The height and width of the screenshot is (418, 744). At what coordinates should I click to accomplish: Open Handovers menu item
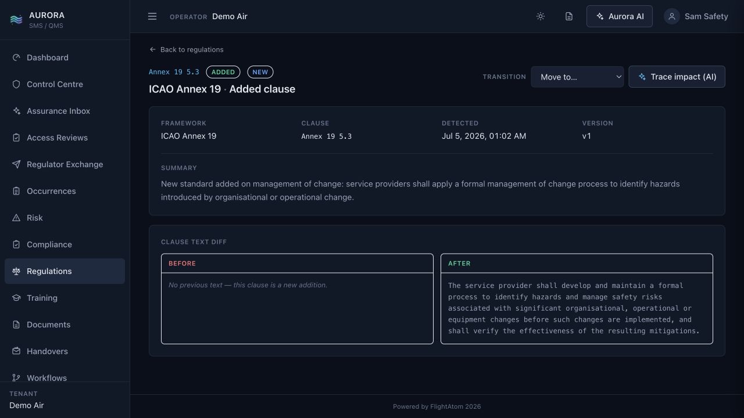click(65, 351)
